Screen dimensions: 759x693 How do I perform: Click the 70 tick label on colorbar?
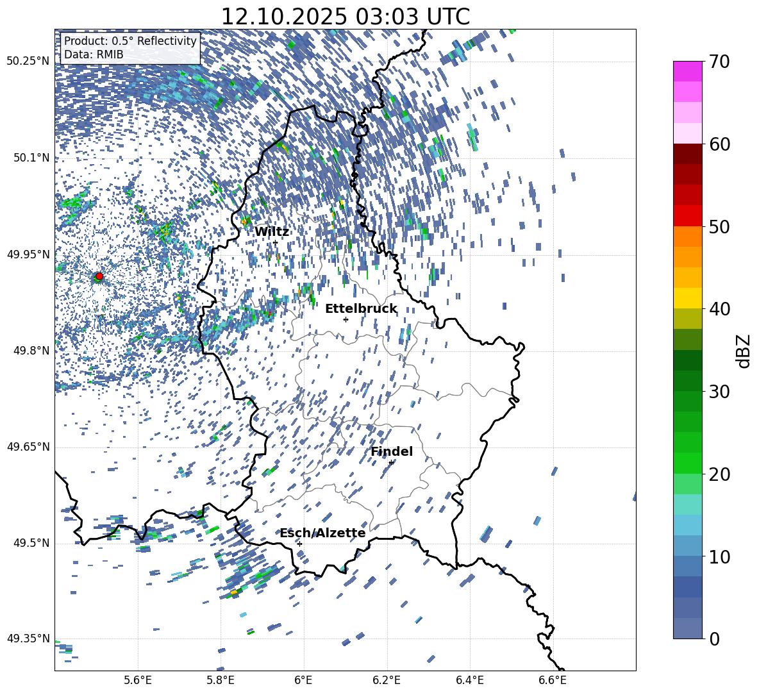(x=721, y=62)
